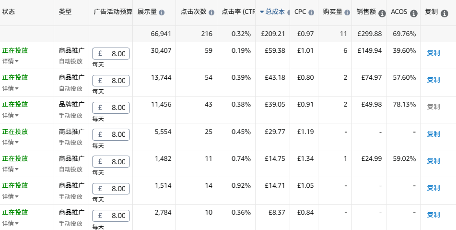Click the info icon beside 复制 header
456x230 pixels.
click(444, 13)
